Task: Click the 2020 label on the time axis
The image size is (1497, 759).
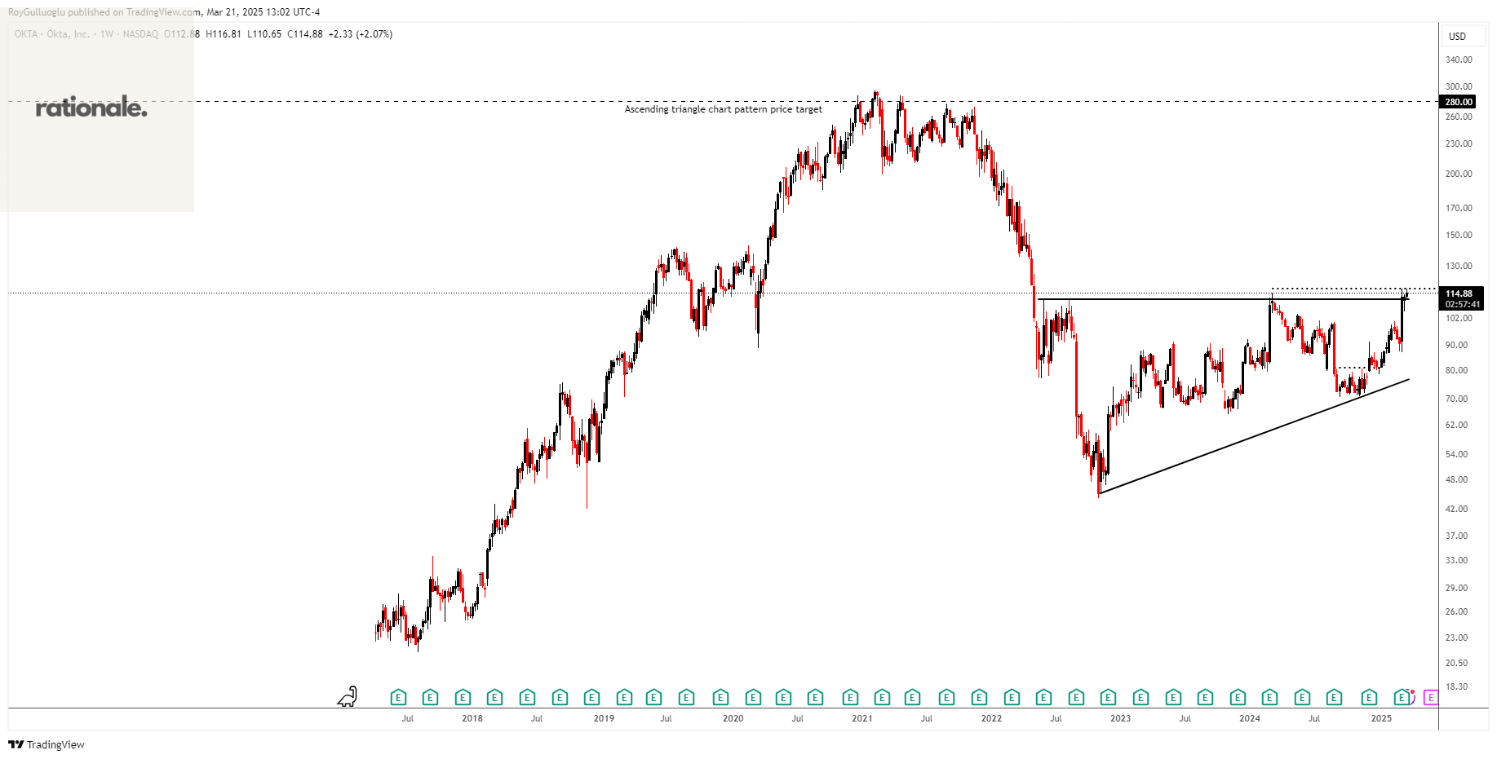Action: (733, 718)
